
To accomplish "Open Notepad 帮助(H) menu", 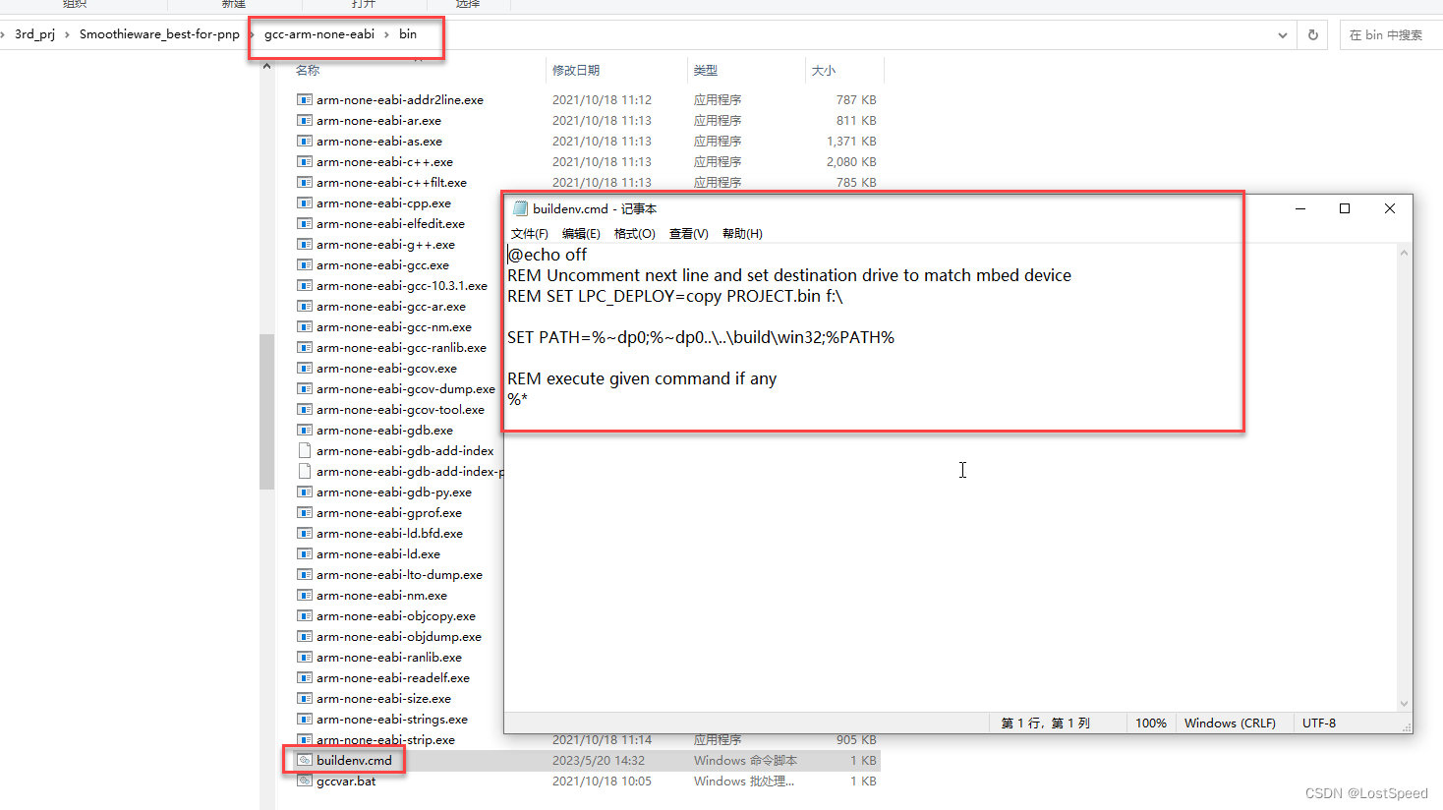I will 742,233.
